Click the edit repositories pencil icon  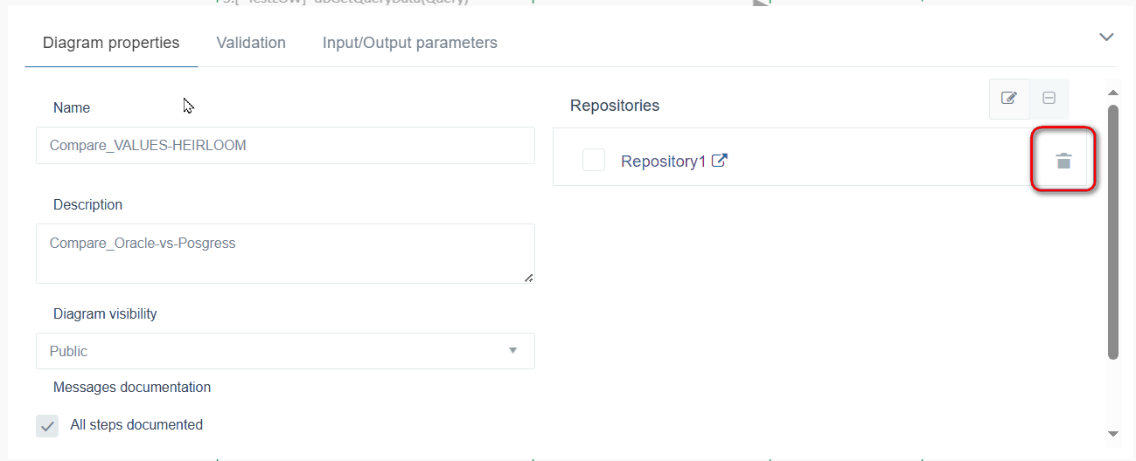click(x=1009, y=99)
